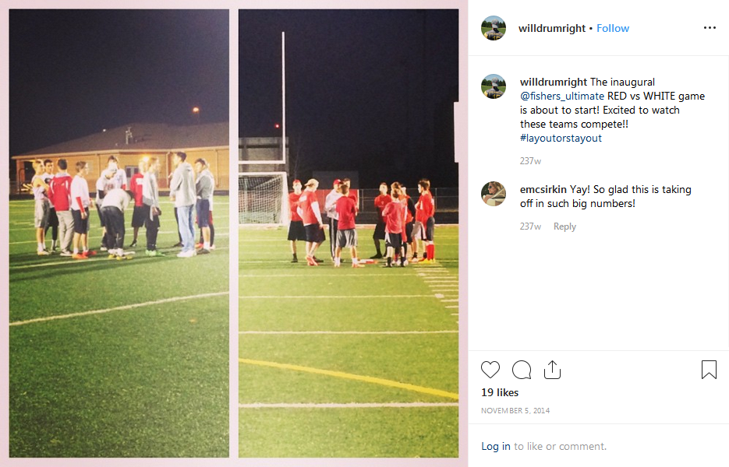The height and width of the screenshot is (467, 729).
Task: Share the post with the upload arrow icon
Action: coord(552,370)
